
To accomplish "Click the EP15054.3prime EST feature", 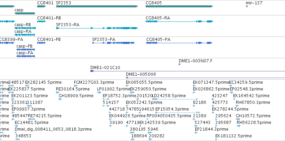I will pos(177,113).
